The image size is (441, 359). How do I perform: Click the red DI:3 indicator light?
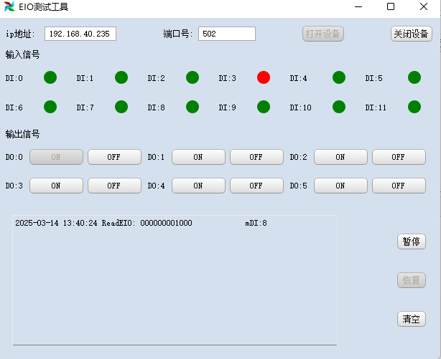click(264, 77)
